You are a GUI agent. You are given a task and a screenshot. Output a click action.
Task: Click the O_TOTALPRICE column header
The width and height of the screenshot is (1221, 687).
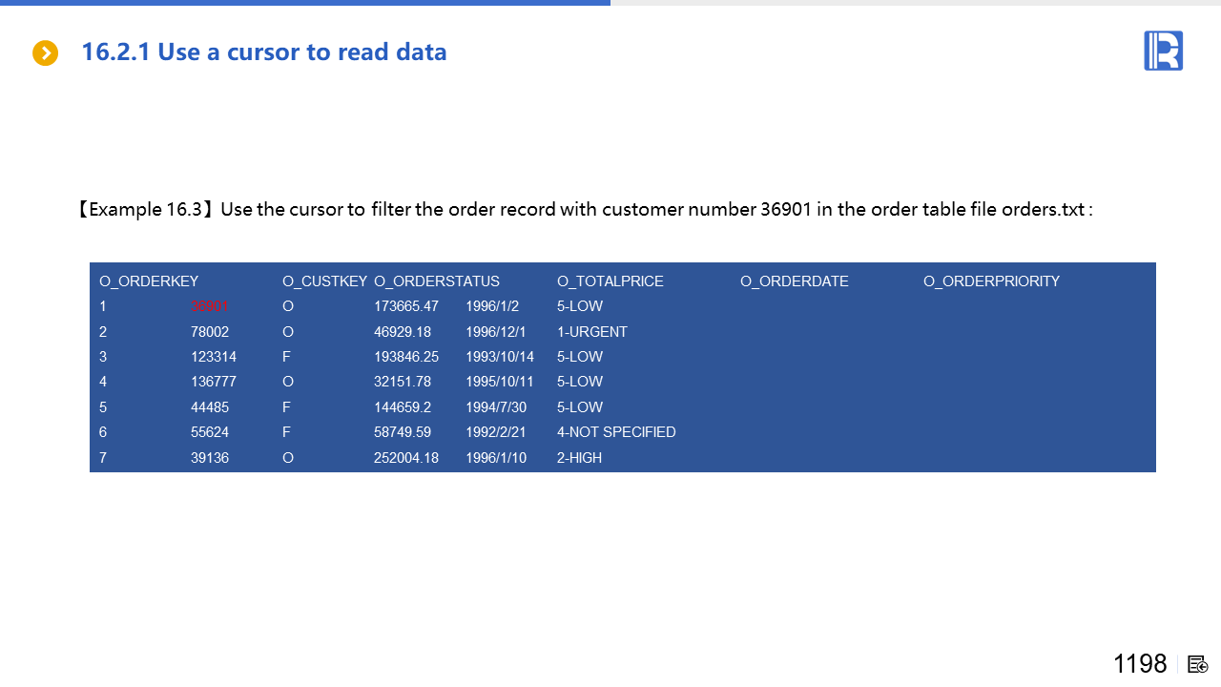[x=610, y=281]
